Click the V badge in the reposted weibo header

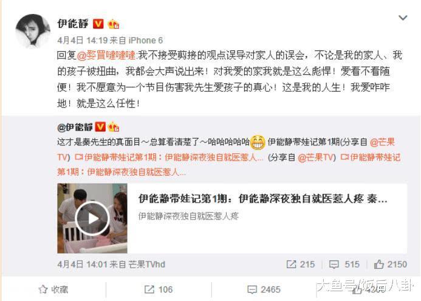click(100, 126)
